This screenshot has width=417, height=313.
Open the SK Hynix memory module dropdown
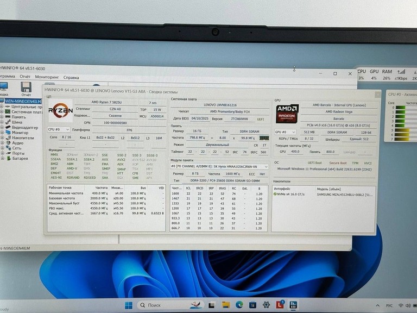[219, 167]
